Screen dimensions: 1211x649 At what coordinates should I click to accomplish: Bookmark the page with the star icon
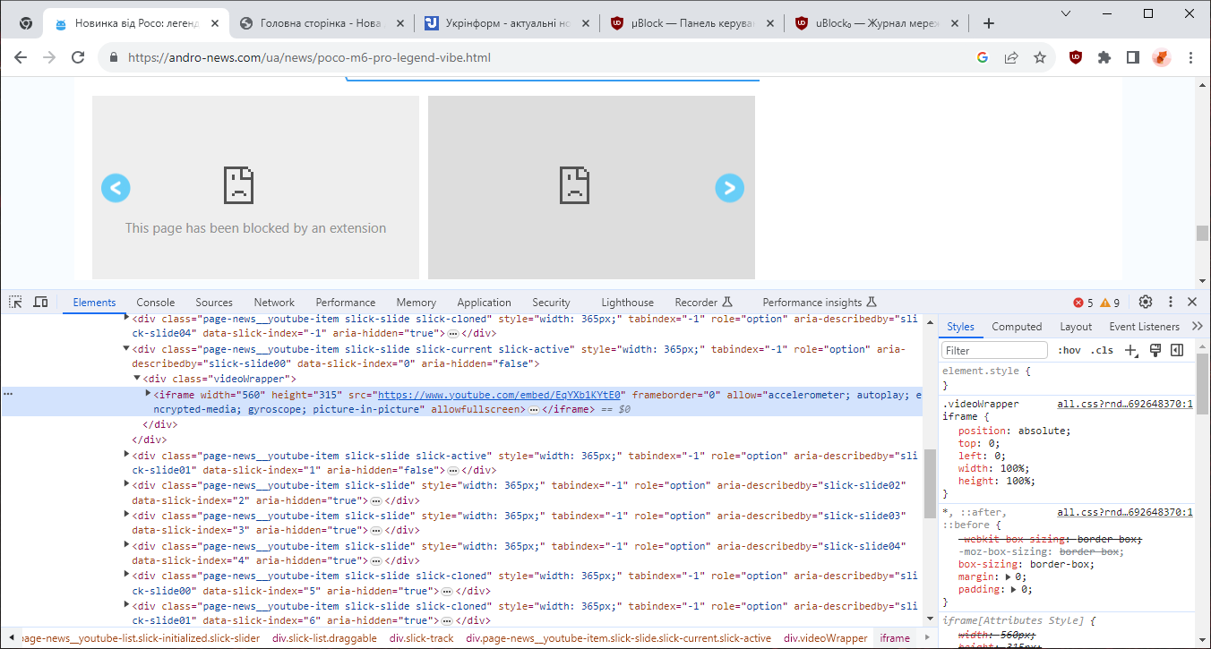pos(1040,56)
